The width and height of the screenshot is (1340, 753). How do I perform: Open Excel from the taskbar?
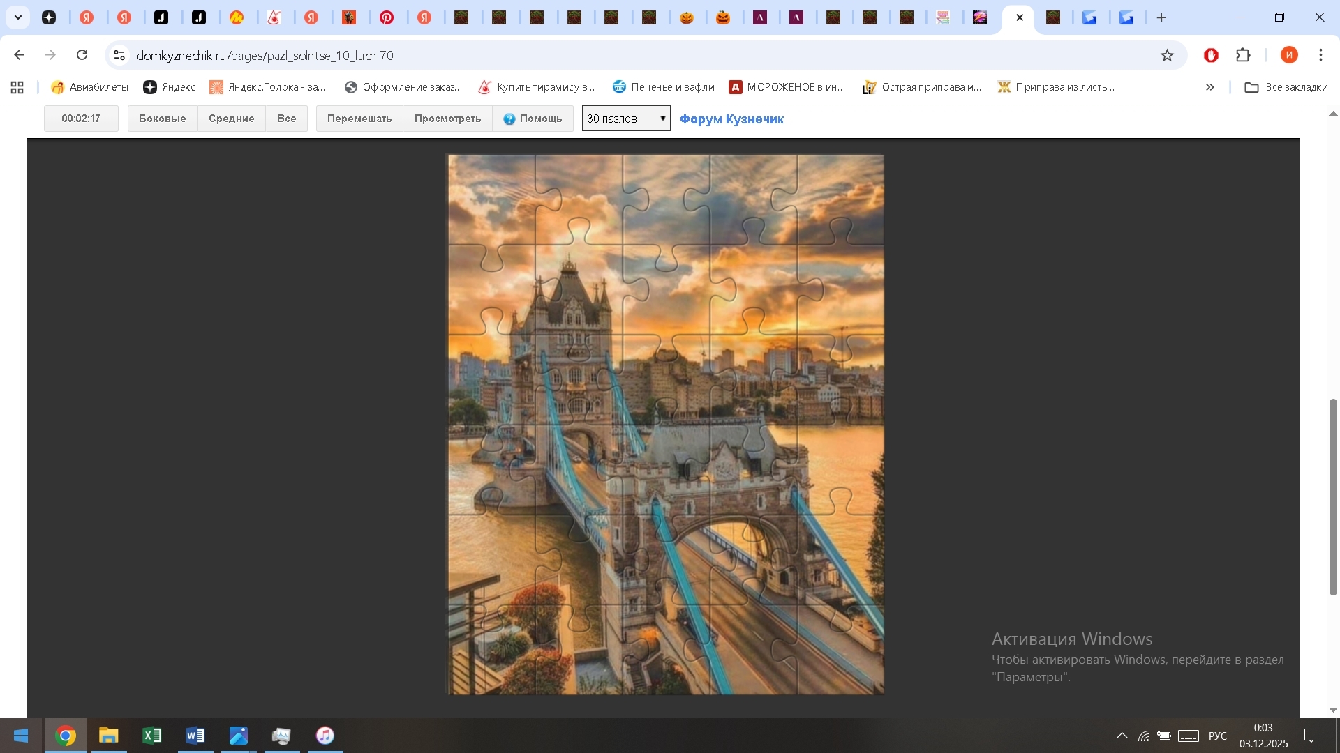click(151, 736)
